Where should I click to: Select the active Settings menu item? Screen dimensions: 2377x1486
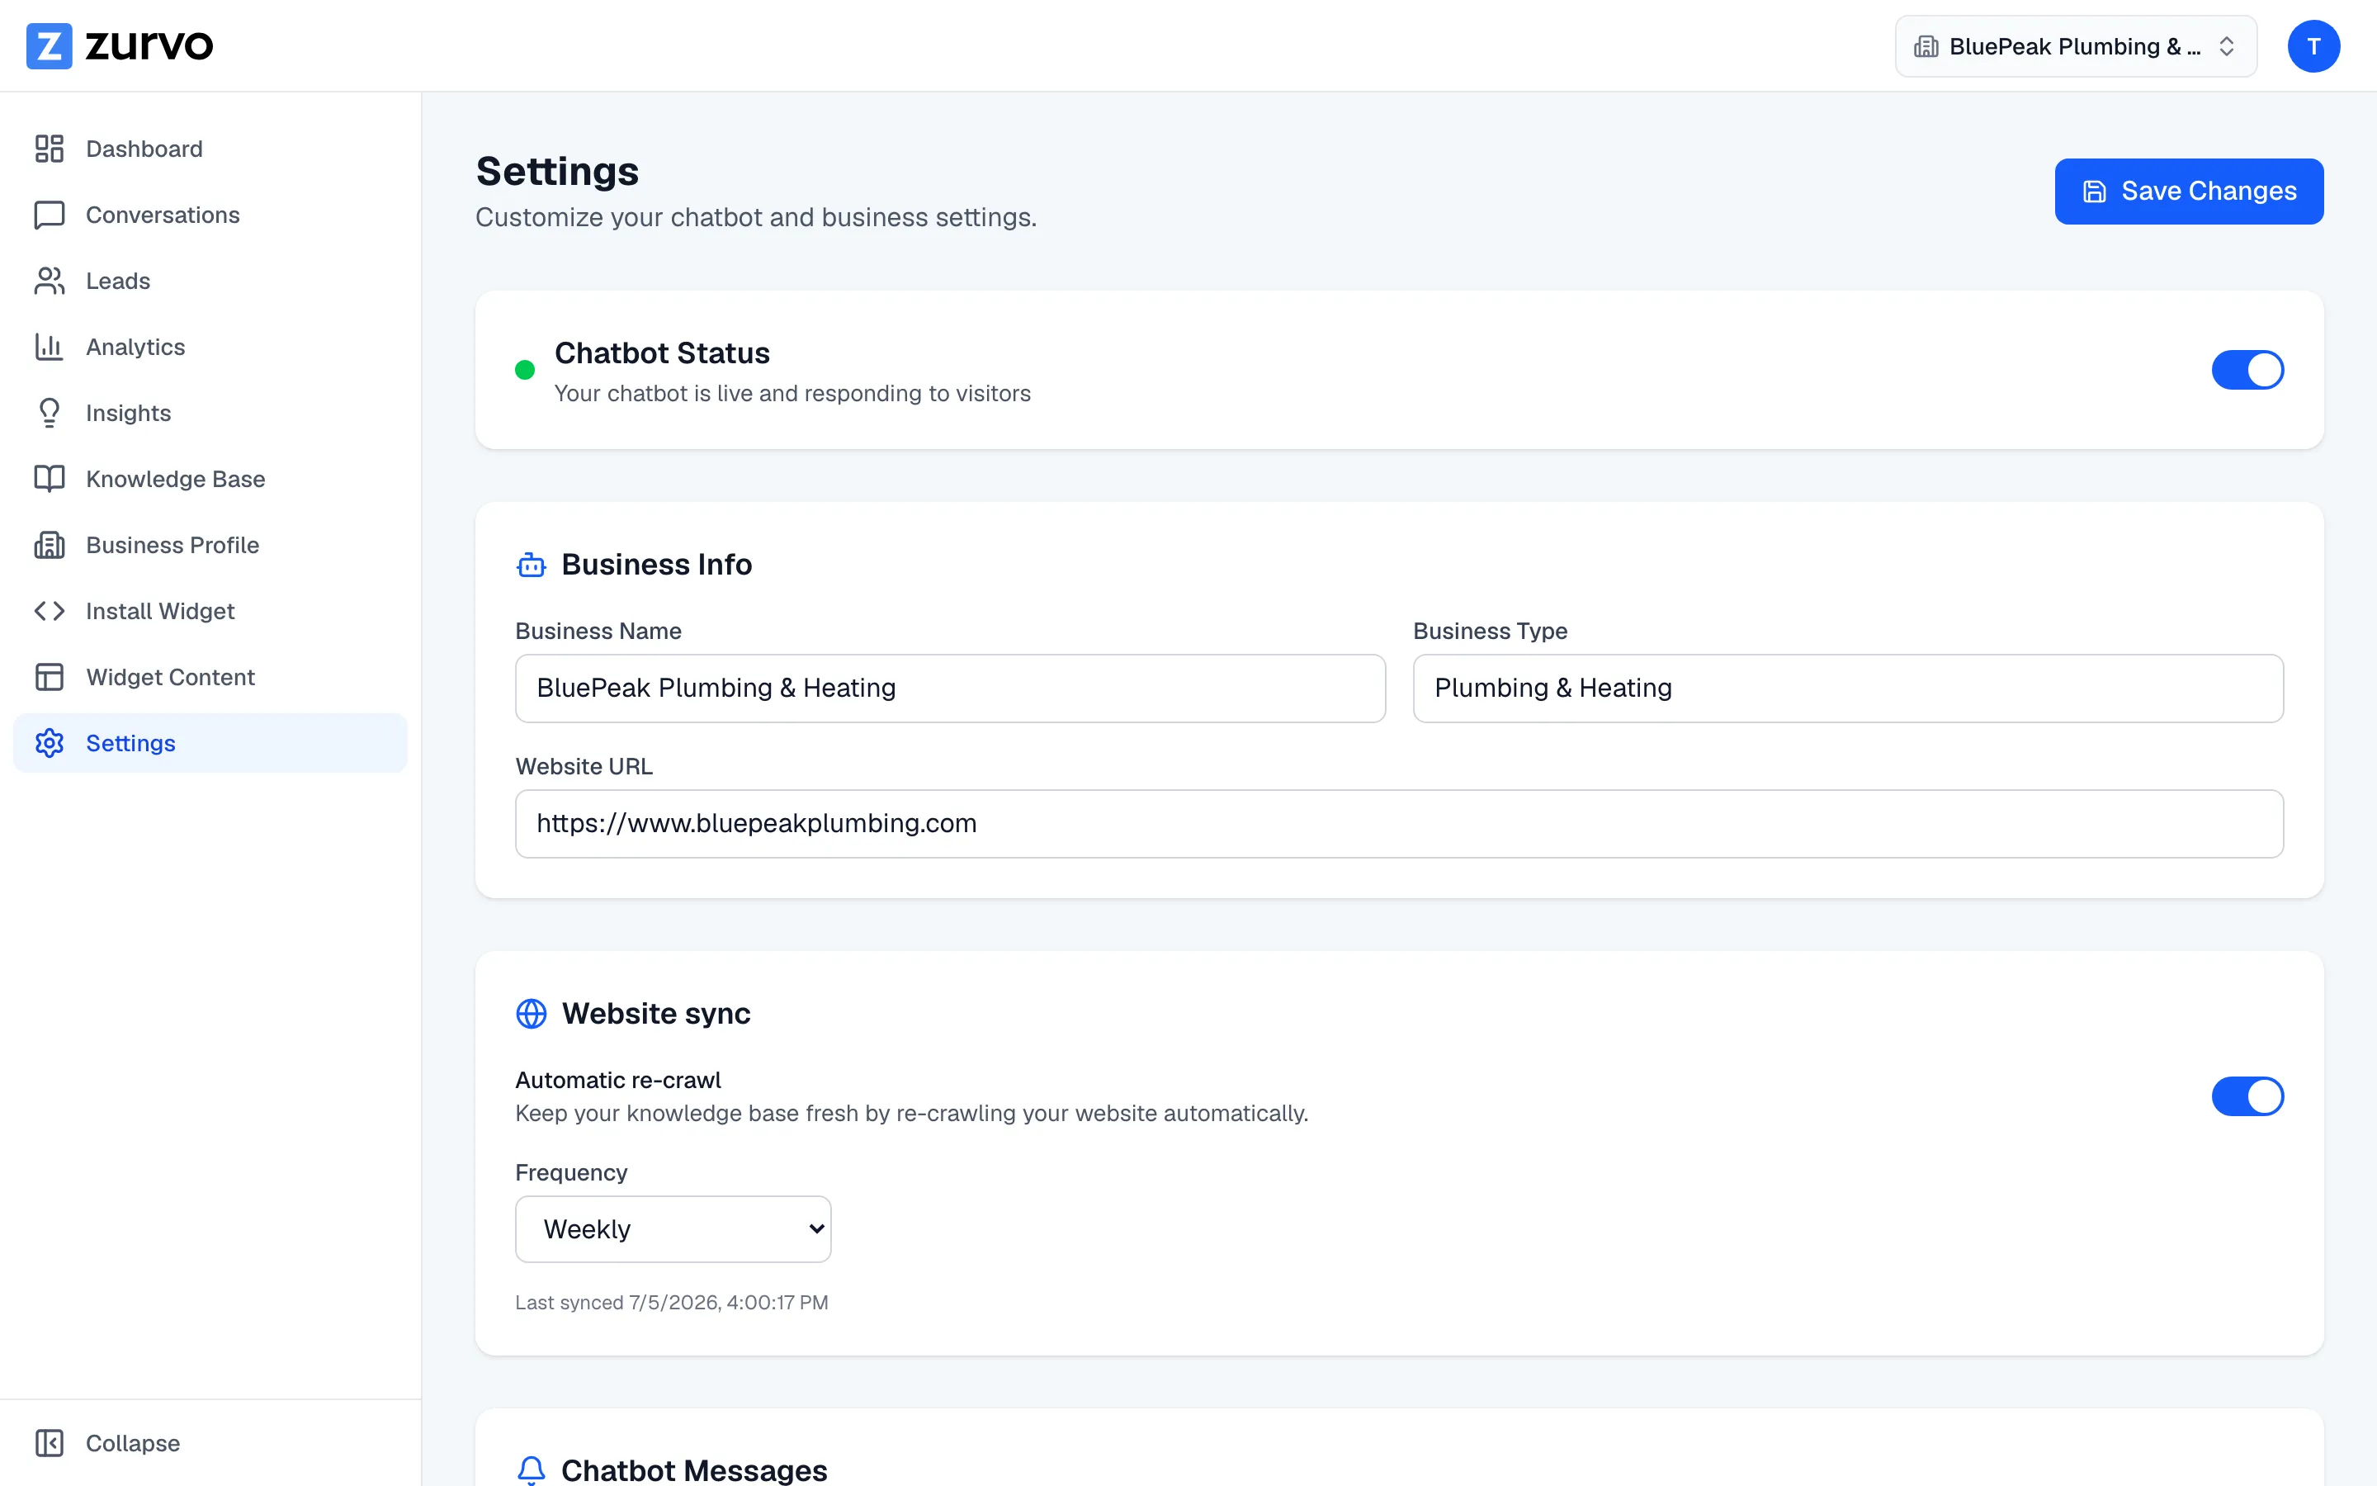[210, 742]
